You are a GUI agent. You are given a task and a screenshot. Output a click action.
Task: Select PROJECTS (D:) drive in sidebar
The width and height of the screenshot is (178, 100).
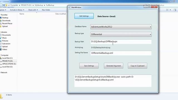[8, 61]
